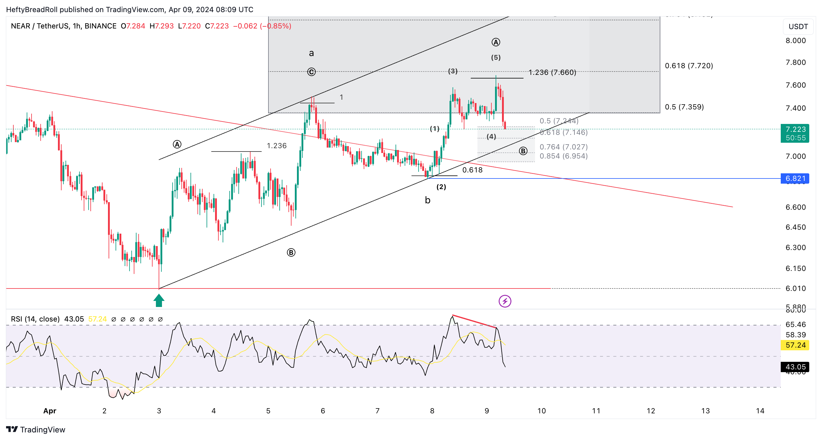Select the 0.618 (7.720) Fibonacci label

click(689, 66)
